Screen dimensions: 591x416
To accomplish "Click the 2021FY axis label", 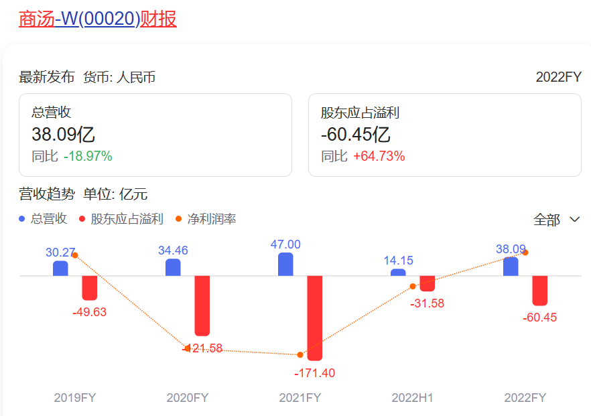I will coord(300,397).
